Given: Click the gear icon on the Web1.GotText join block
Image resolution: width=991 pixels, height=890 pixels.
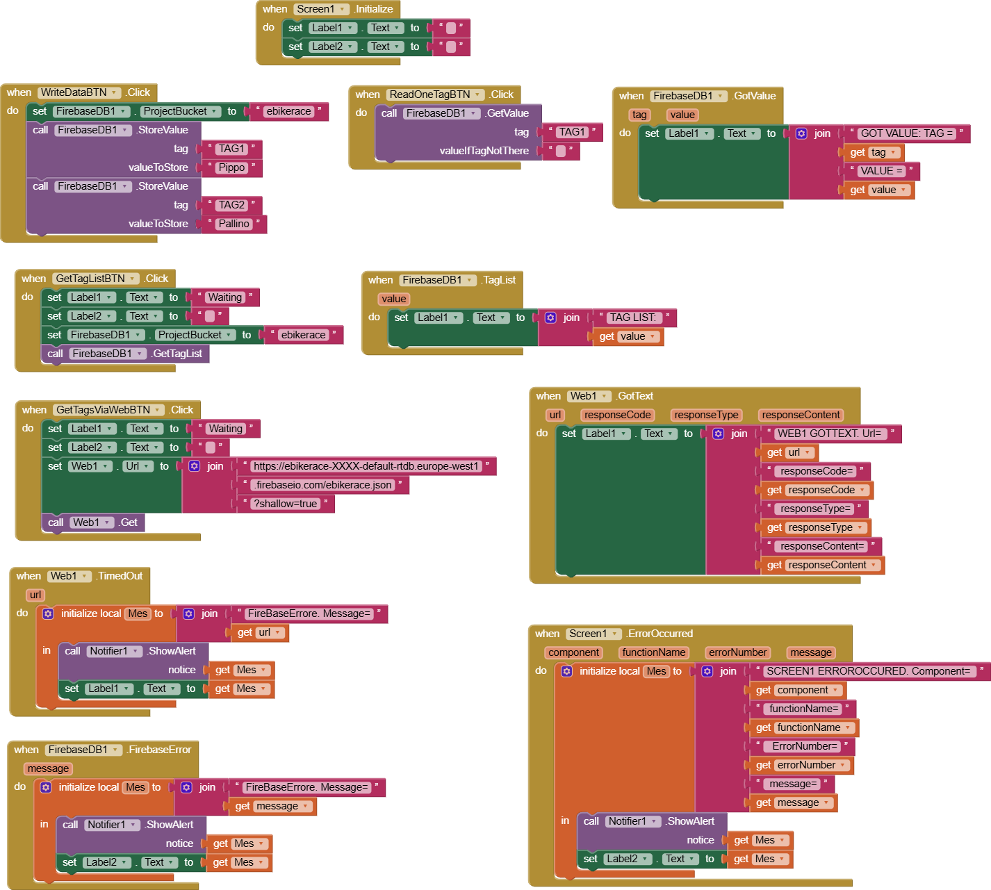Looking at the screenshot, I should (x=719, y=434).
